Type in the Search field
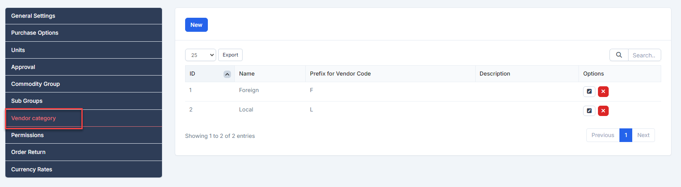Viewport: 681px width, 187px height. click(x=644, y=55)
